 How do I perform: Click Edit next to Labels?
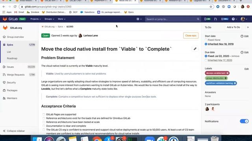coord(246,69)
